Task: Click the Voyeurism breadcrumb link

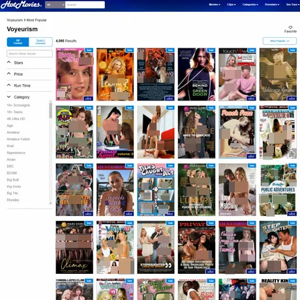Action: point(15,20)
